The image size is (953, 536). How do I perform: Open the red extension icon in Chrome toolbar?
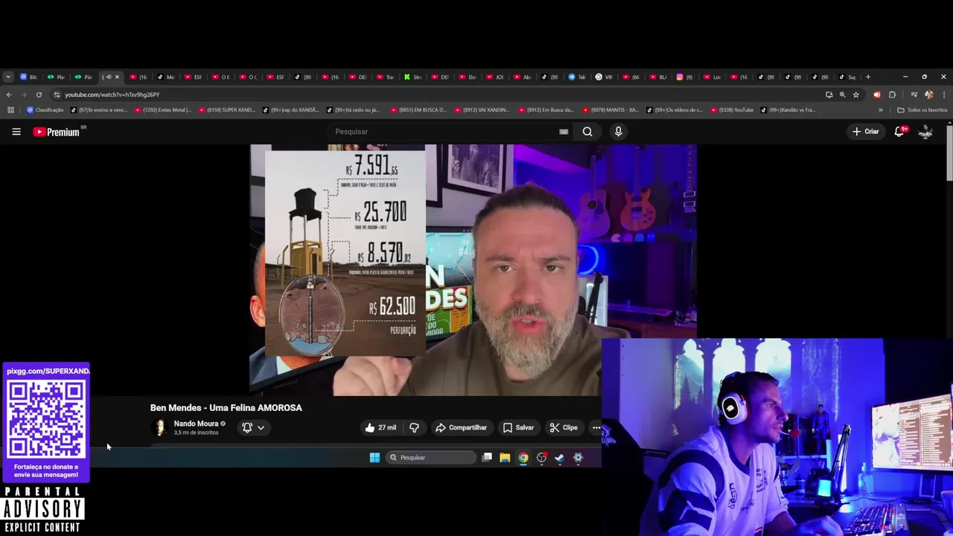pyautogui.click(x=877, y=95)
